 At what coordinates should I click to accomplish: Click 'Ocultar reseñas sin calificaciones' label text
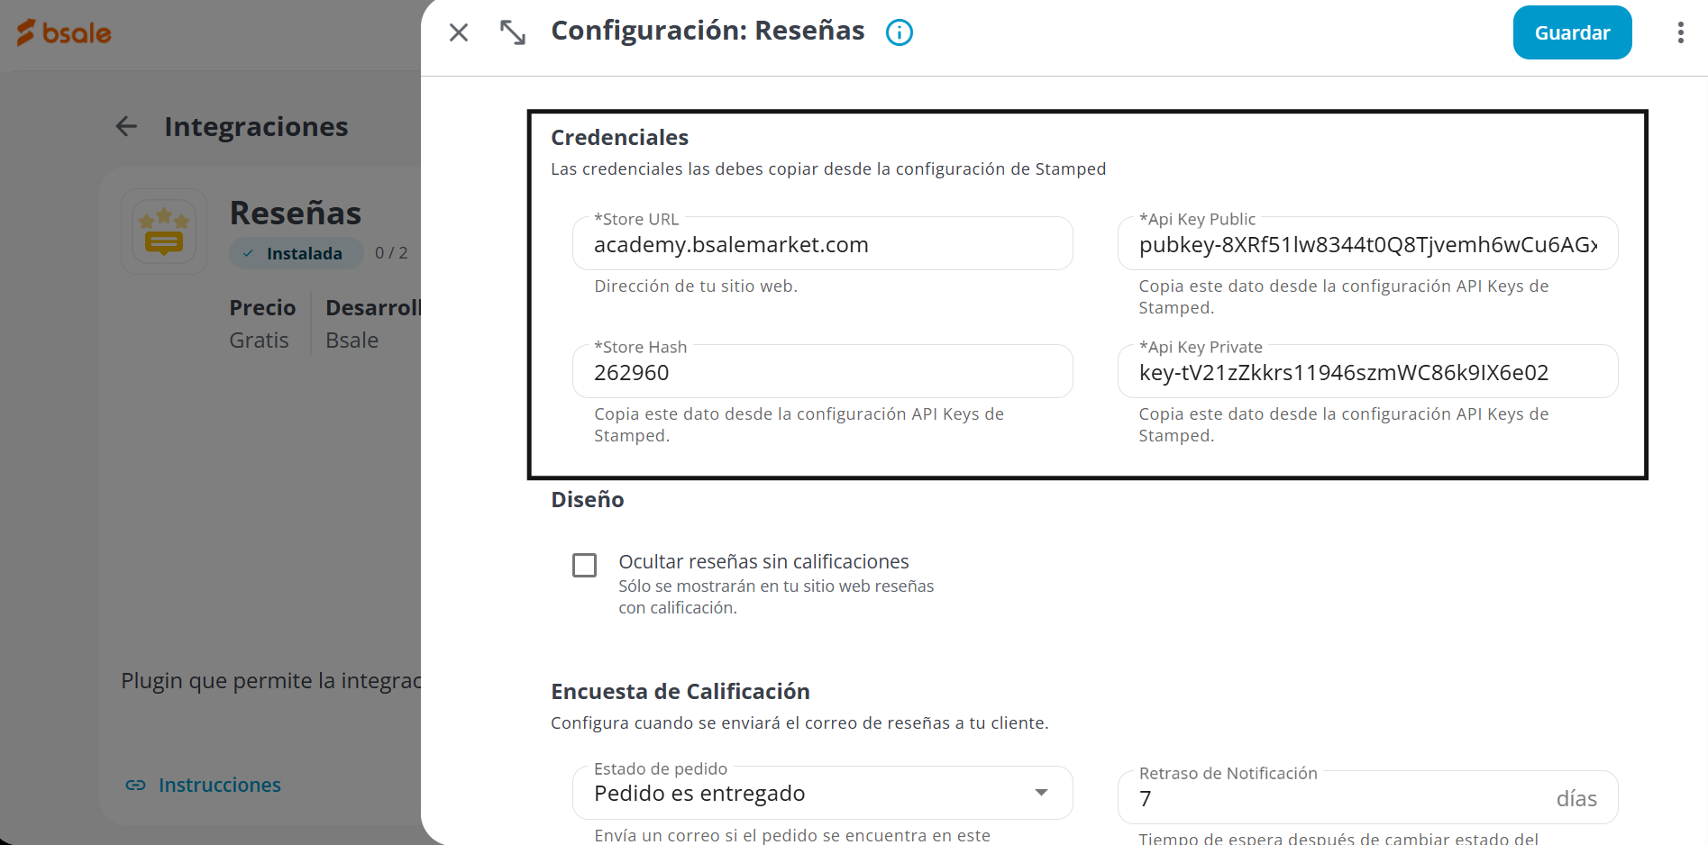tap(763, 561)
